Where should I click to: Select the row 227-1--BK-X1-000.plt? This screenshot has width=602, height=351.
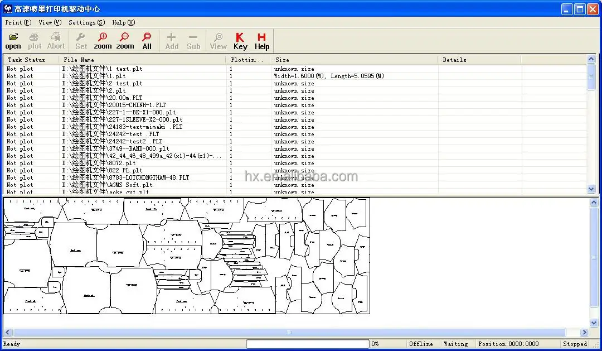[295, 113]
